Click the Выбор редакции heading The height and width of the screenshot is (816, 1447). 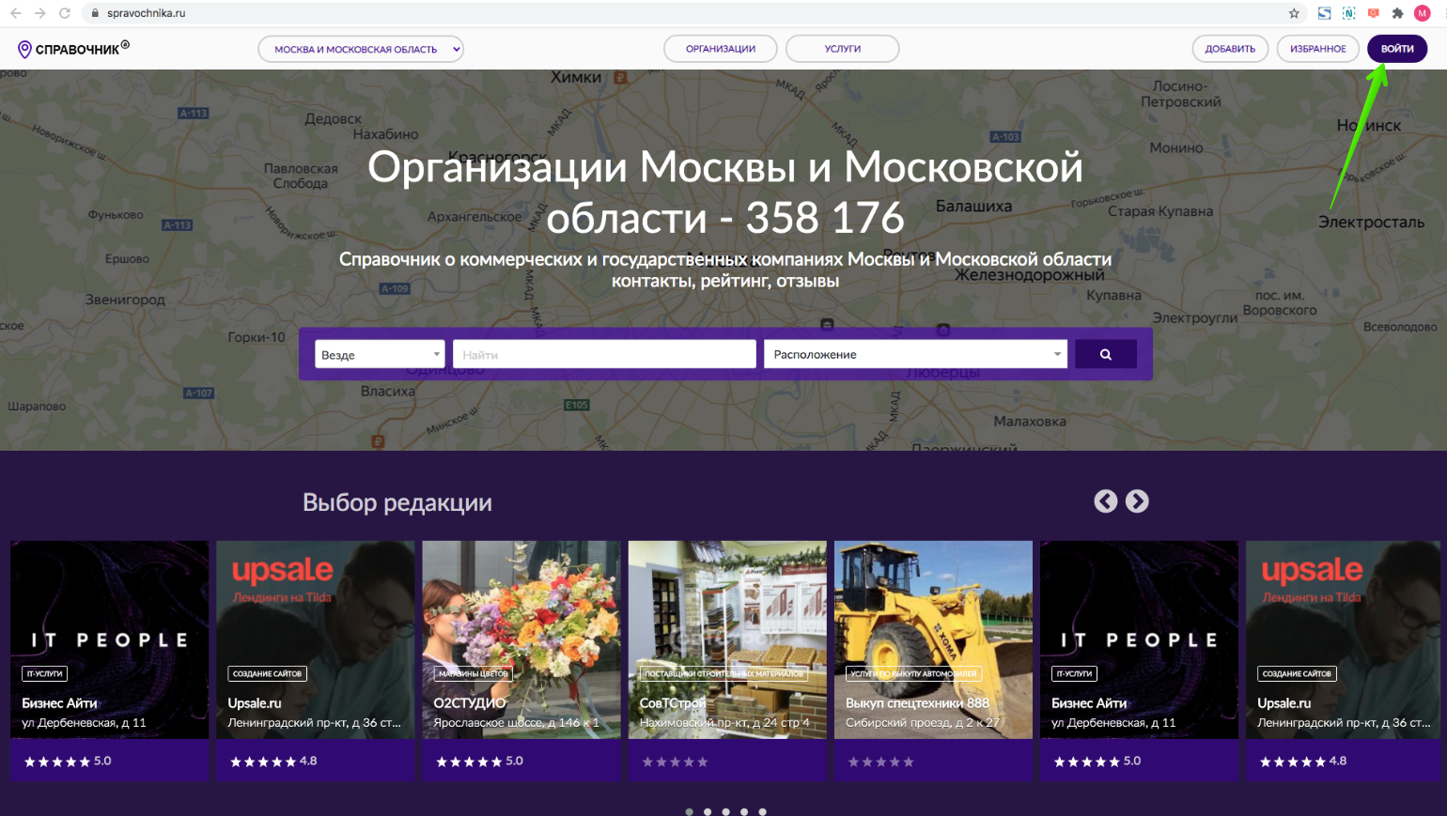pos(397,502)
